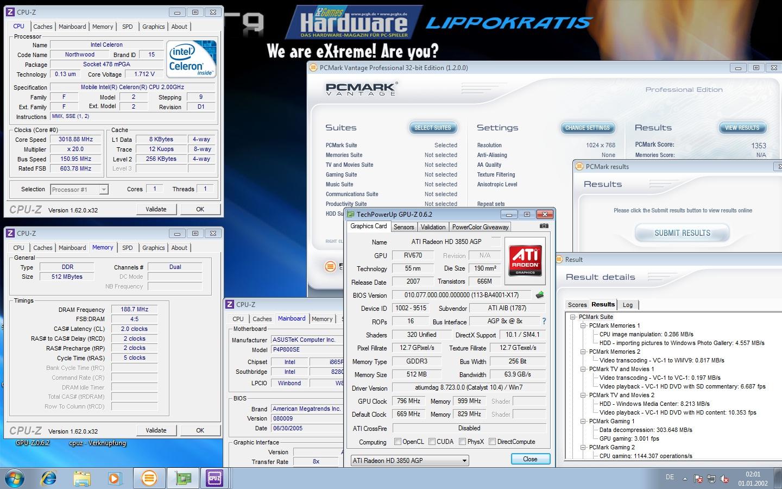Open Graphics tab in CPU-Z Memory window
The height and width of the screenshot is (489, 782).
pos(153,248)
